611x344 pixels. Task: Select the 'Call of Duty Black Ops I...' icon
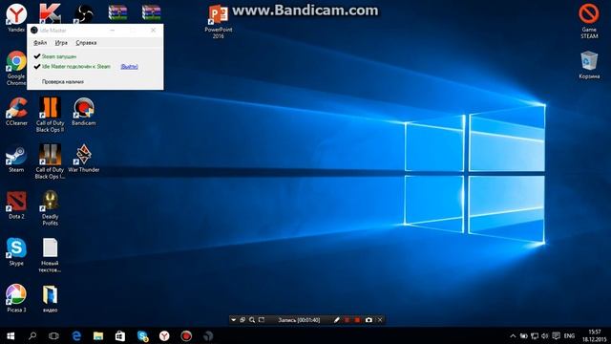coord(50,161)
